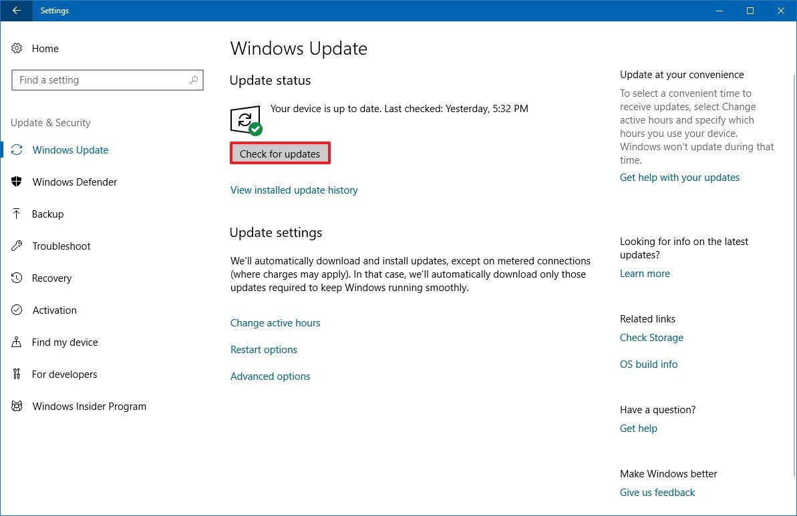797x516 pixels.
Task: Click the search magnifying glass icon
Action: [x=194, y=79]
